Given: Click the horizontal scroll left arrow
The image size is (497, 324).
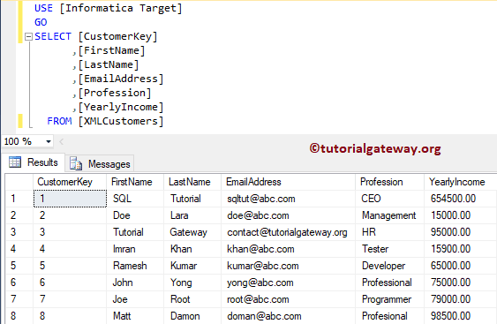Looking at the screenshot, I should [x=62, y=142].
